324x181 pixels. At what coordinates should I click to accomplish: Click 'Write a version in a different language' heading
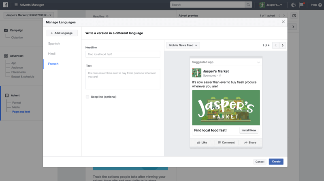click(114, 33)
